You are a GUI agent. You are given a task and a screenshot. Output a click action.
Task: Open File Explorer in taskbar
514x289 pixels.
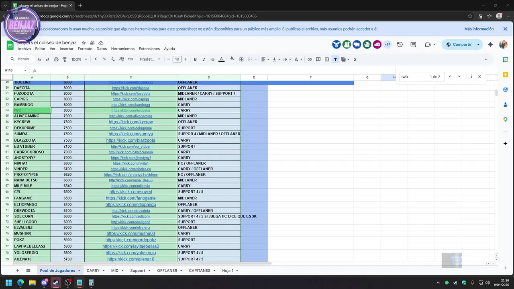pyautogui.click(x=32, y=283)
